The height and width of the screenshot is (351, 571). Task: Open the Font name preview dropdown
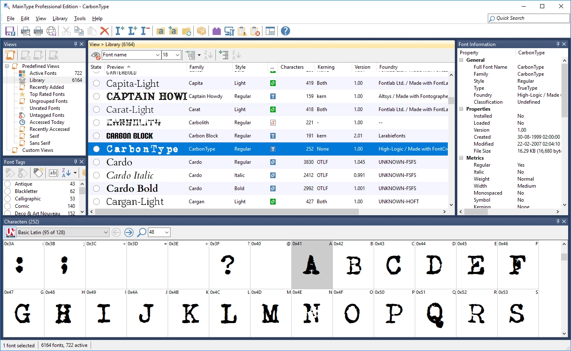tap(158, 55)
